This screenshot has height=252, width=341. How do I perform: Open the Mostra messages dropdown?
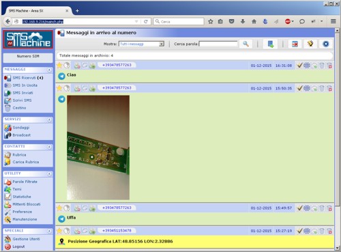coord(141,44)
